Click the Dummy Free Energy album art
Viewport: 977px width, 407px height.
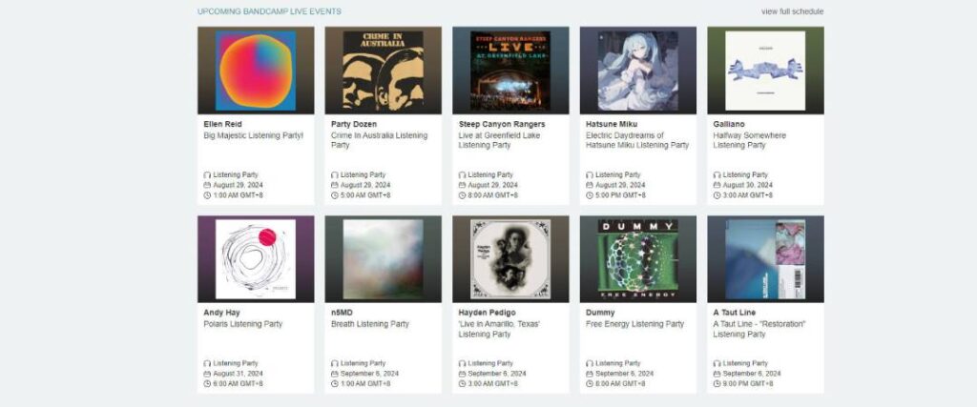(x=638, y=259)
